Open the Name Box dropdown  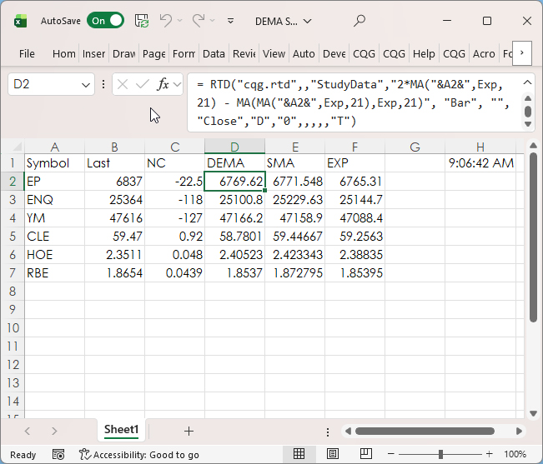tap(87, 84)
